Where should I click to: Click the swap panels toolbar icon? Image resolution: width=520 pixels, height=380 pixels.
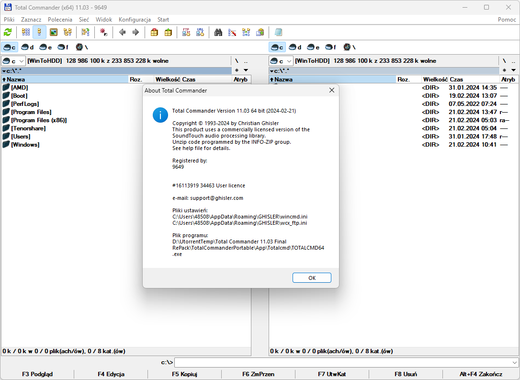(86, 32)
